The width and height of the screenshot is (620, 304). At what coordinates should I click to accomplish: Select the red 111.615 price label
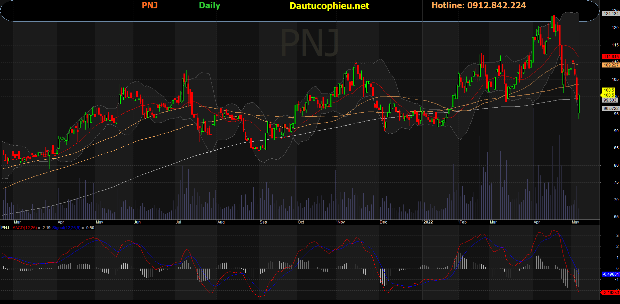pos(611,57)
